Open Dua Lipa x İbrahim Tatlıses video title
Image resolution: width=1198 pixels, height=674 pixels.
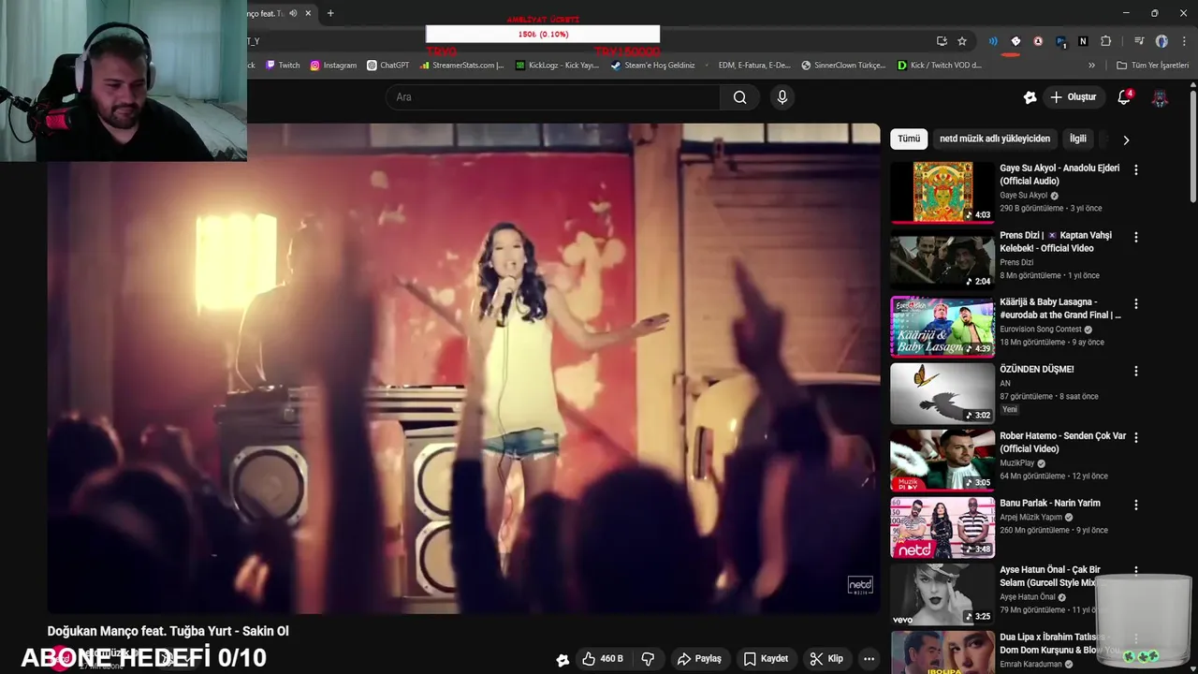point(1059,643)
